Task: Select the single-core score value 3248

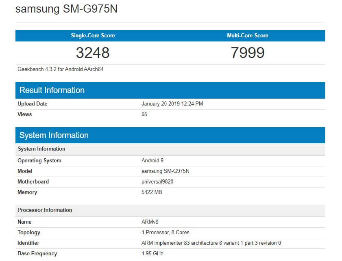Action: click(93, 53)
